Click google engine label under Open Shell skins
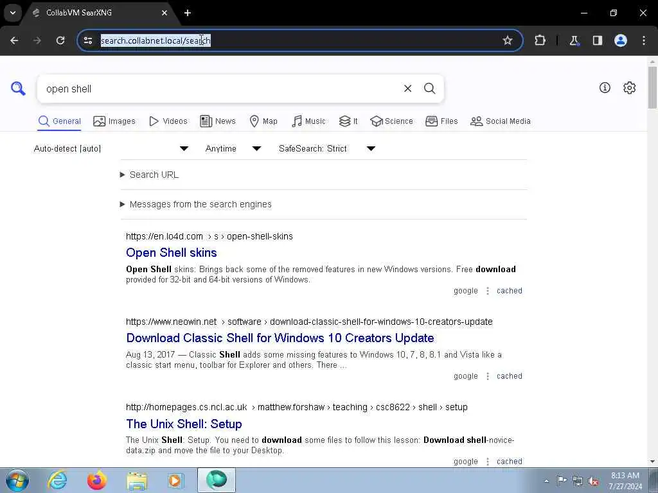658x493 pixels. pos(465,291)
